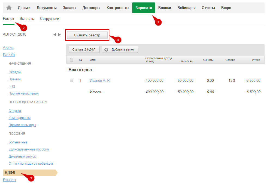Select НДФЛ item in the sidebar
The height and width of the screenshot is (185, 267).
pos(10,173)
